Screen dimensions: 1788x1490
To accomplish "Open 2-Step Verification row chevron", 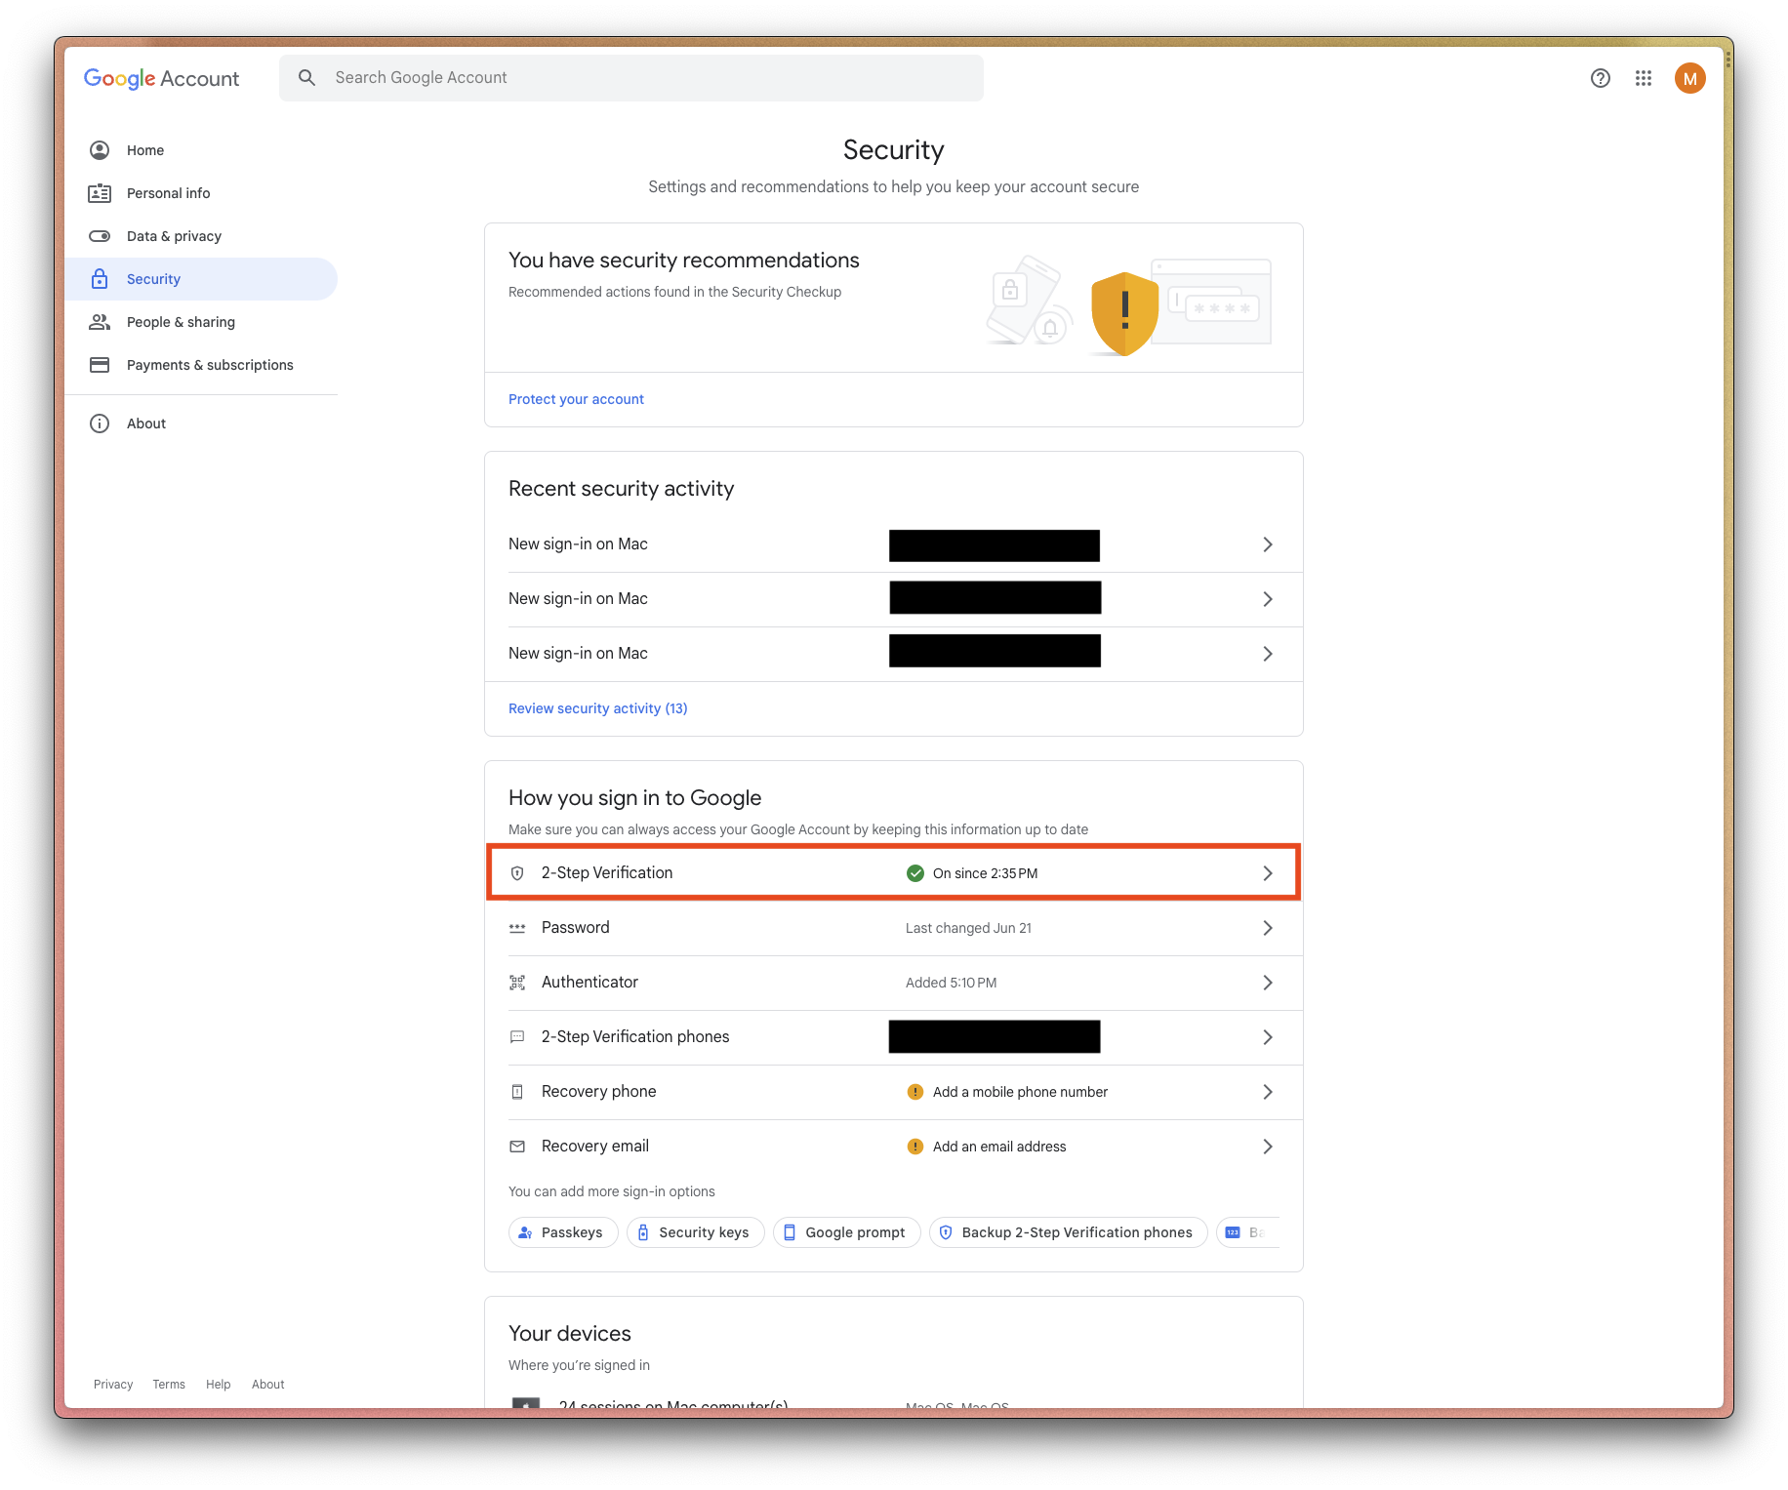I will click(1268, 873).
